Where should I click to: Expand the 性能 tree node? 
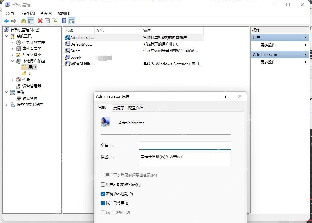(x=12, y=80)
